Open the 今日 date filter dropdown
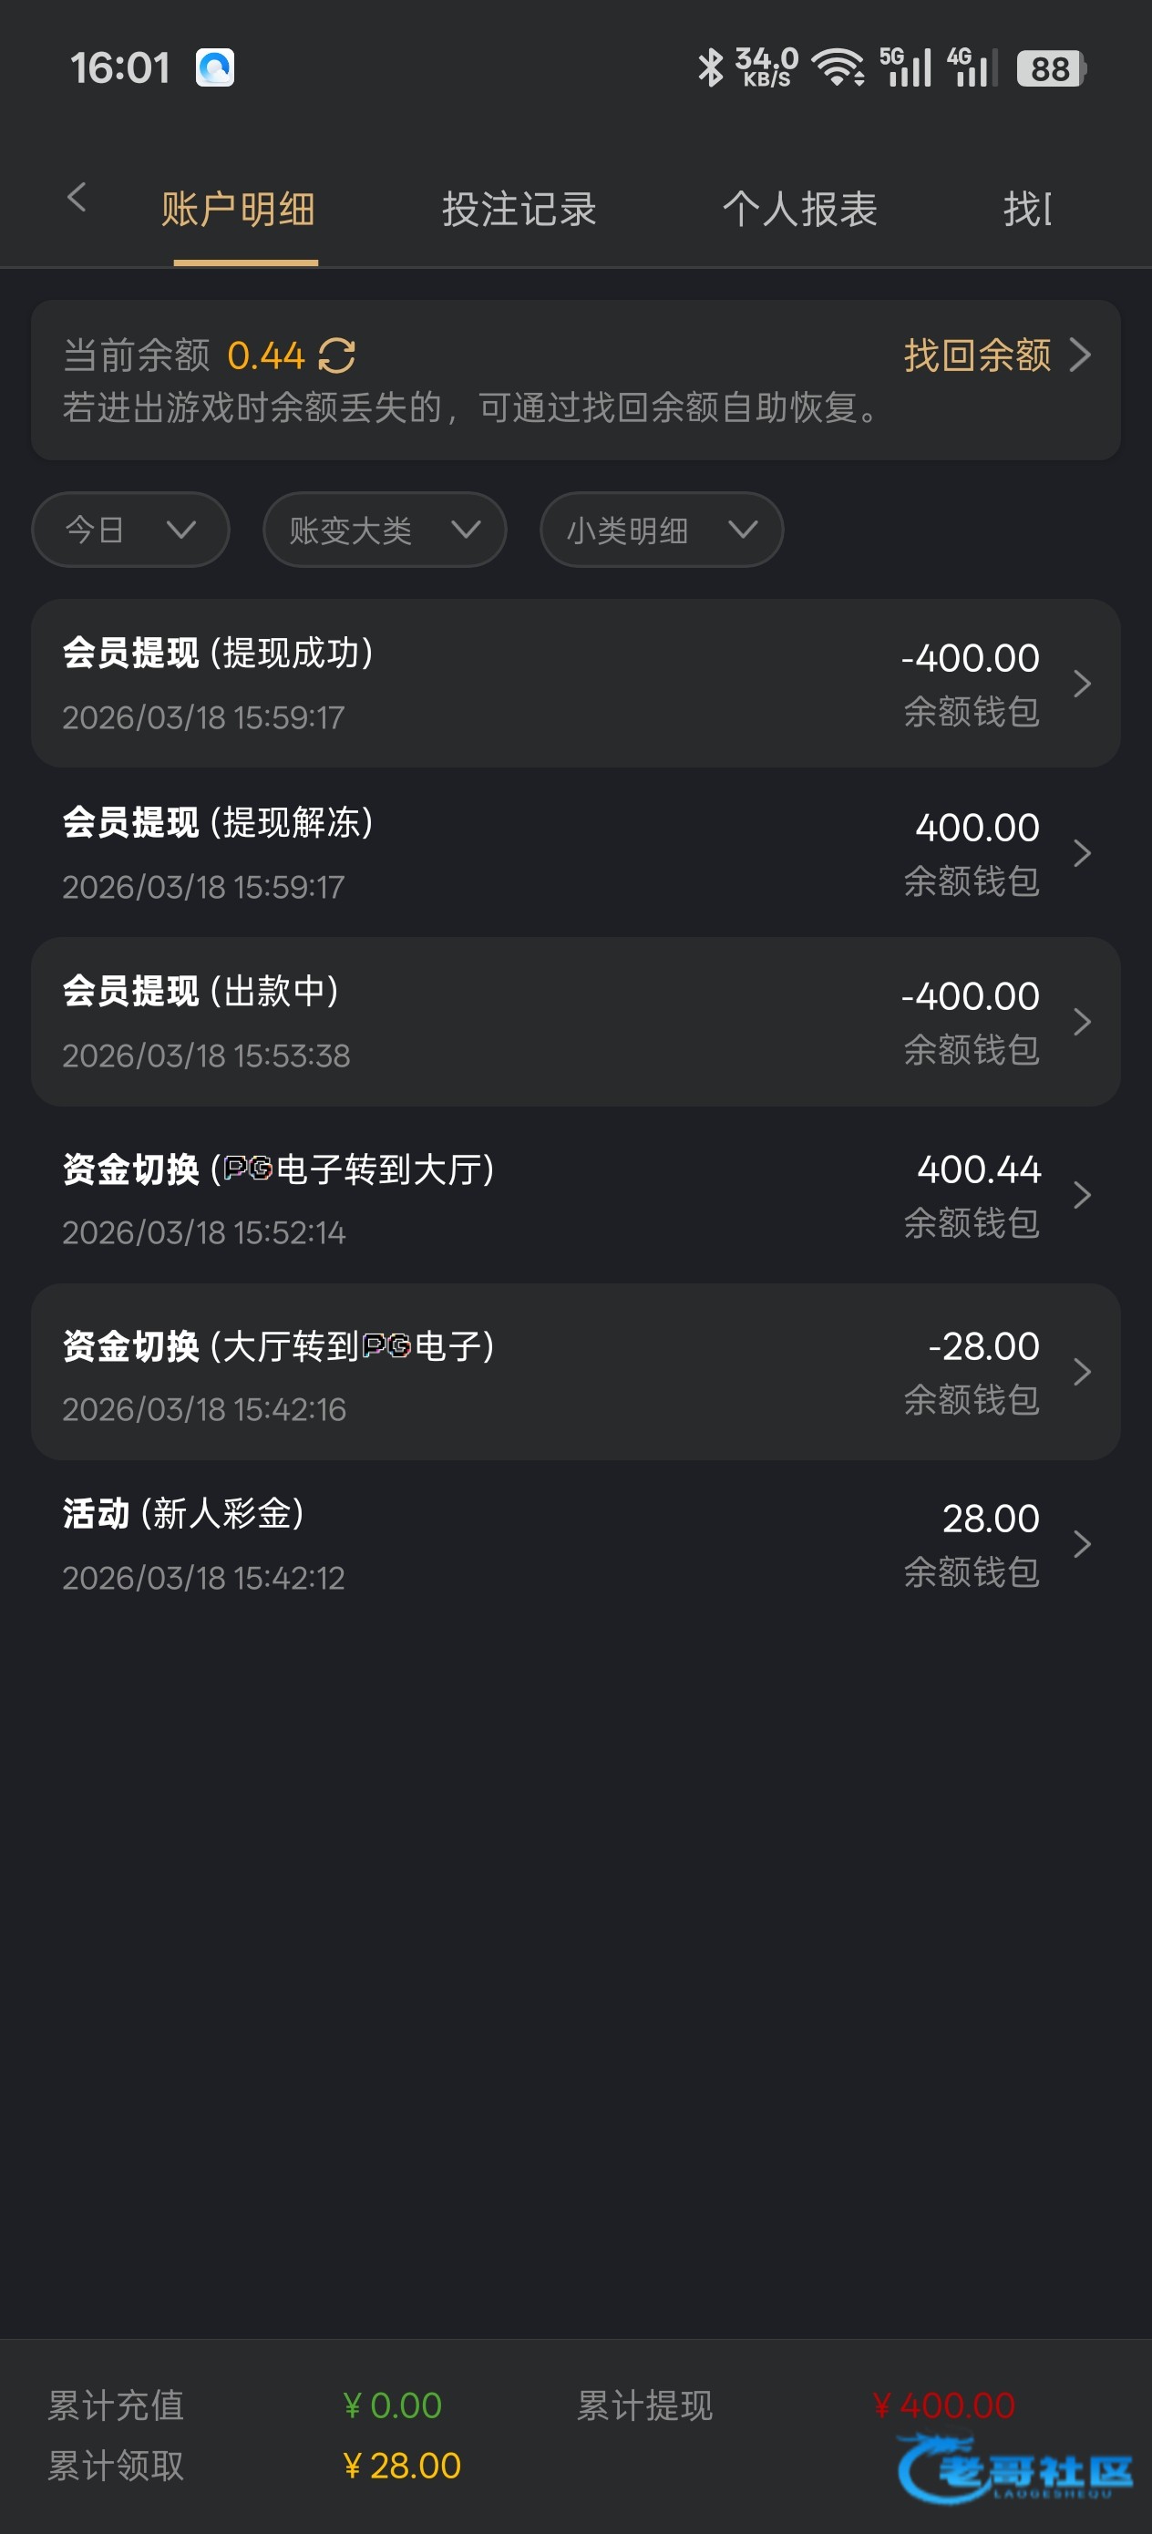The height and width of the screenshot is (2534, 1152). 131,530
